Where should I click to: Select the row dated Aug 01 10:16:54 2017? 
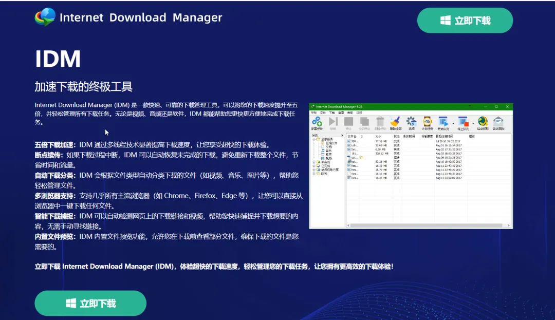pos(429,145)
